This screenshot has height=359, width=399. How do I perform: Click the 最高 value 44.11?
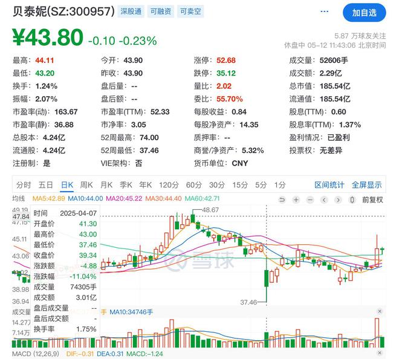(x=45, y=60)
